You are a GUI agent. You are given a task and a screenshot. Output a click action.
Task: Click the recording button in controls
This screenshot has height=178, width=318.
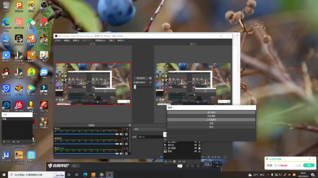pos(211,116)
